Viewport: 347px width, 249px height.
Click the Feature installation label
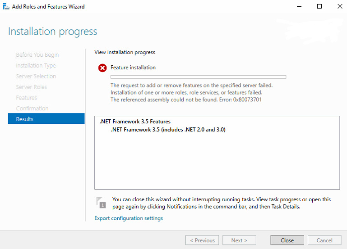133,68
